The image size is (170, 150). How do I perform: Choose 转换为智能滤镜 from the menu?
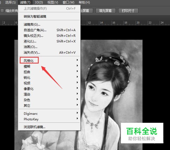pos(49,16)
